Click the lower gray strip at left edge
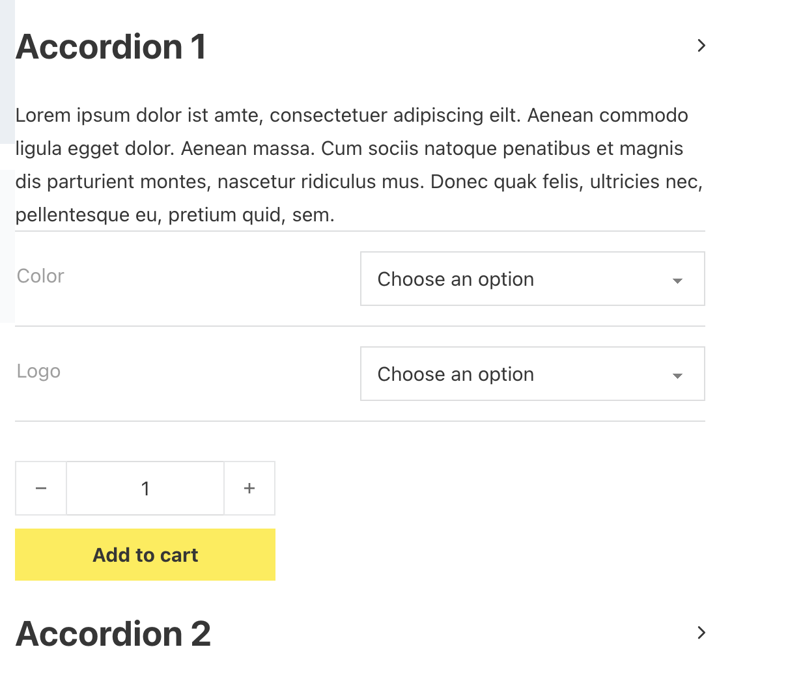The image size is (788, 690). coord(7,246)
